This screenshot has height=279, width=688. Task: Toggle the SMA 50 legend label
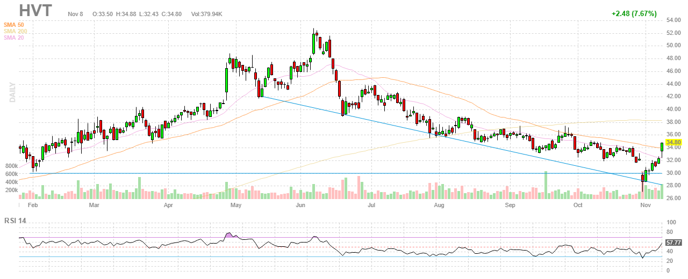[x=13, y=25]
